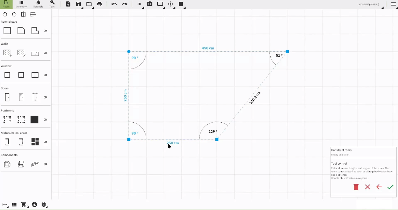Open the hamburger menu
The height and width of the screenshot is (210, 398).
click(393, 4)
